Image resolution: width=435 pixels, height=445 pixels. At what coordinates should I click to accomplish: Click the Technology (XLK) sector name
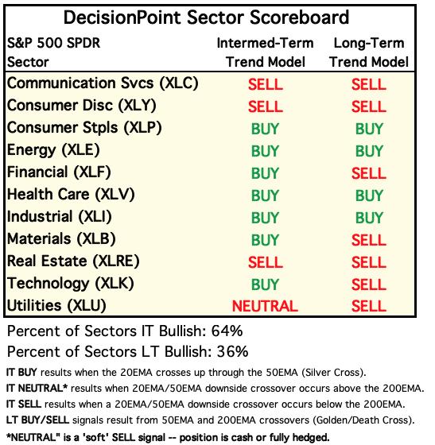click(x=71, y=284)
